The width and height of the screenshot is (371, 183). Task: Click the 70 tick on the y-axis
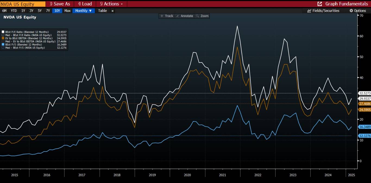coord(361,16)
